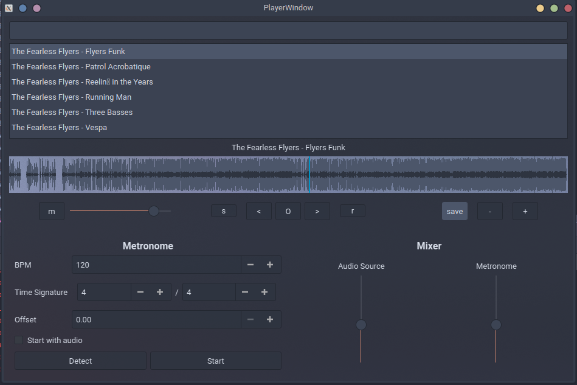Select 'The Fearless Flyers - Running Man'
This screenshot has height=385, width=577.
[288, 97]
